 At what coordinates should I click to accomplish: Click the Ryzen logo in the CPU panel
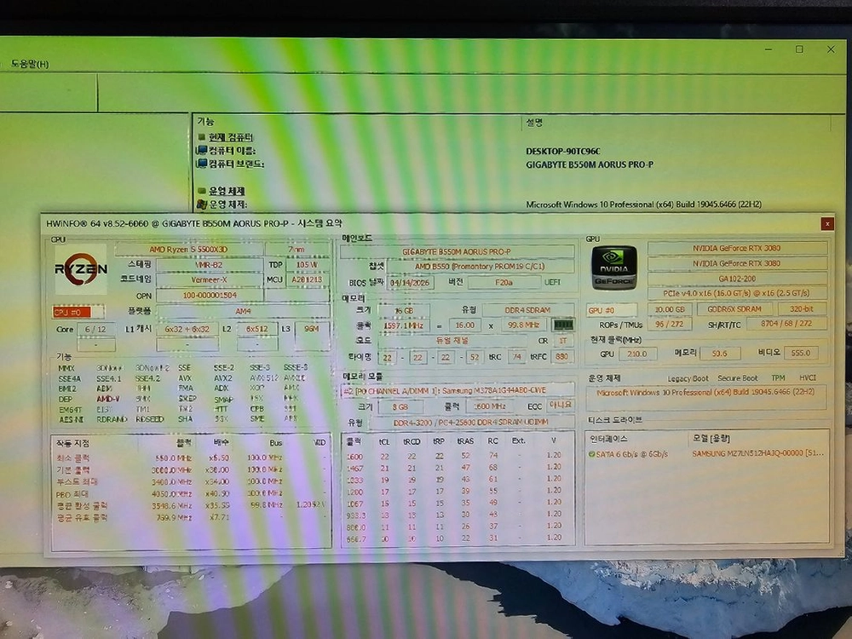[81, 269]
